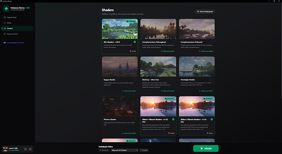The height and width of the screenshot is (154, 282).
Task: Click Sildur's Vibrant Shaders v1.52 Lite preview image
Action: (158, 106)
